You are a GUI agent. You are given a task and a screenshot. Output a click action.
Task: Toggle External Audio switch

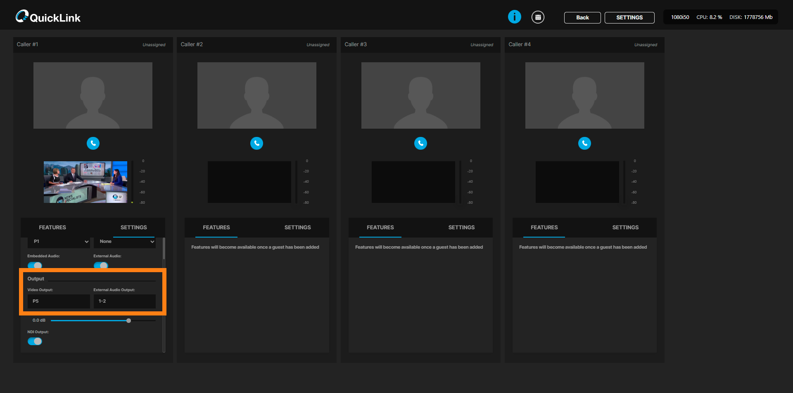101,265
